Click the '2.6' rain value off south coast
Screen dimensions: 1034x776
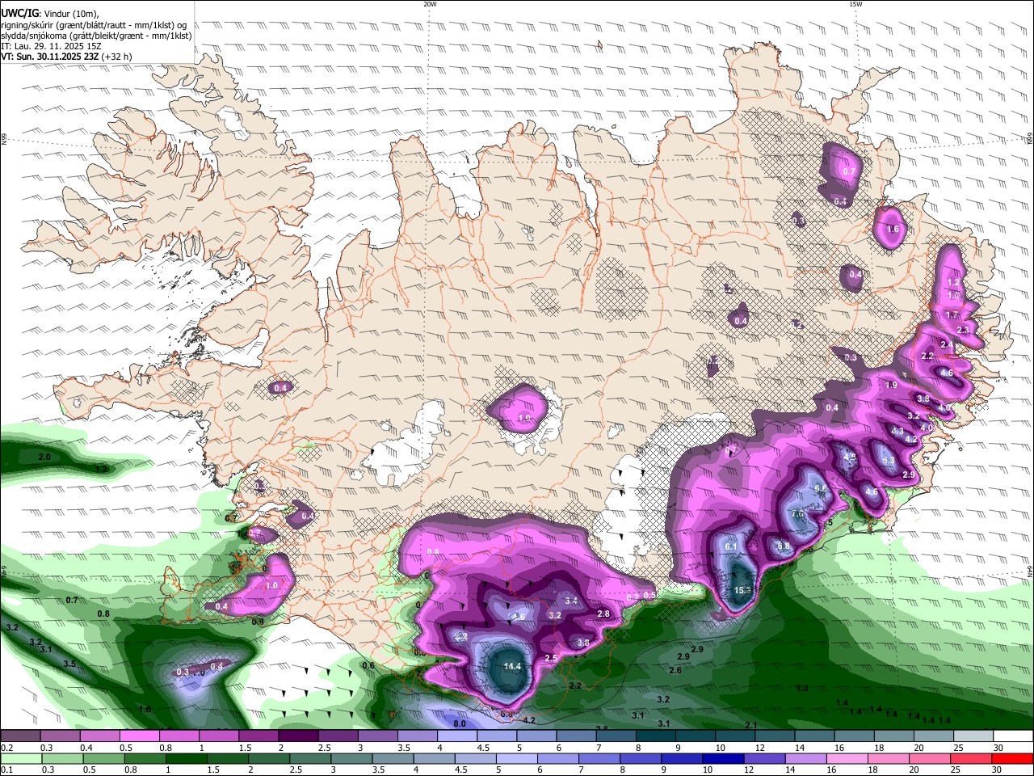point(675,670)
